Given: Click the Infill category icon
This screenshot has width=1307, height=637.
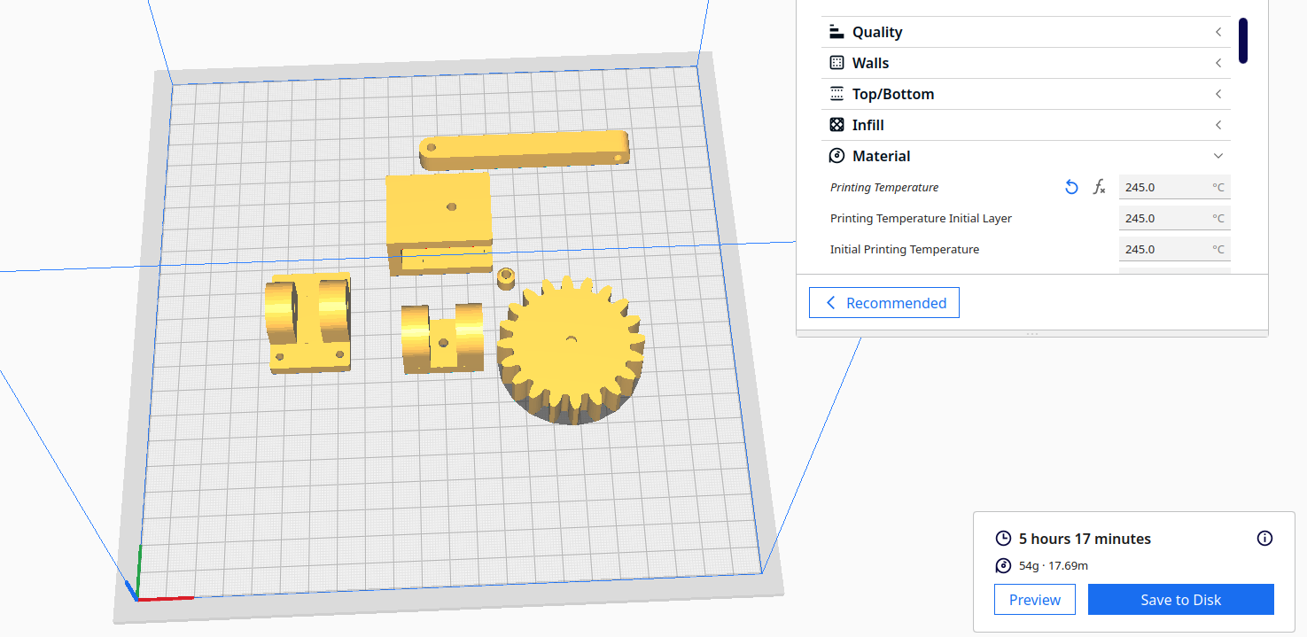Looking at the screenshot, I should click(x=836, y=125).
